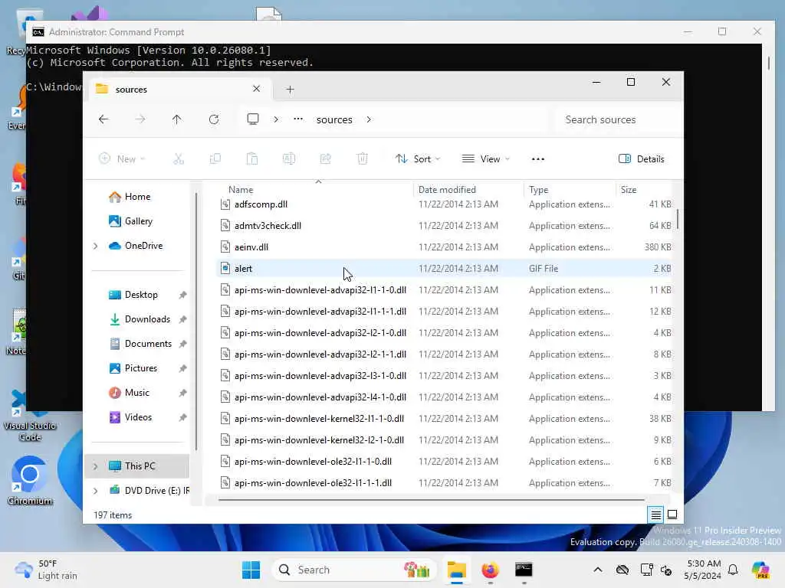This screenshot has width=785, height=588.
Task: Open the Visual Studio Code desktop shortcut
Action: click(x=30, y=416)
